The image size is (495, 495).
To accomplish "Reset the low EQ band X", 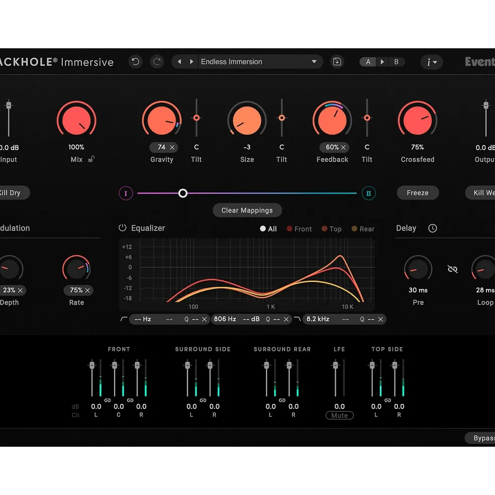I will click(x=204, y=319).
